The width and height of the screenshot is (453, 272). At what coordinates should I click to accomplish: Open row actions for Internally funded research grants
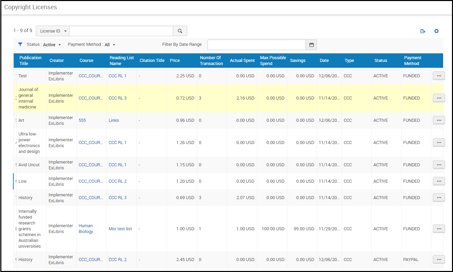[x=439, y=229]
